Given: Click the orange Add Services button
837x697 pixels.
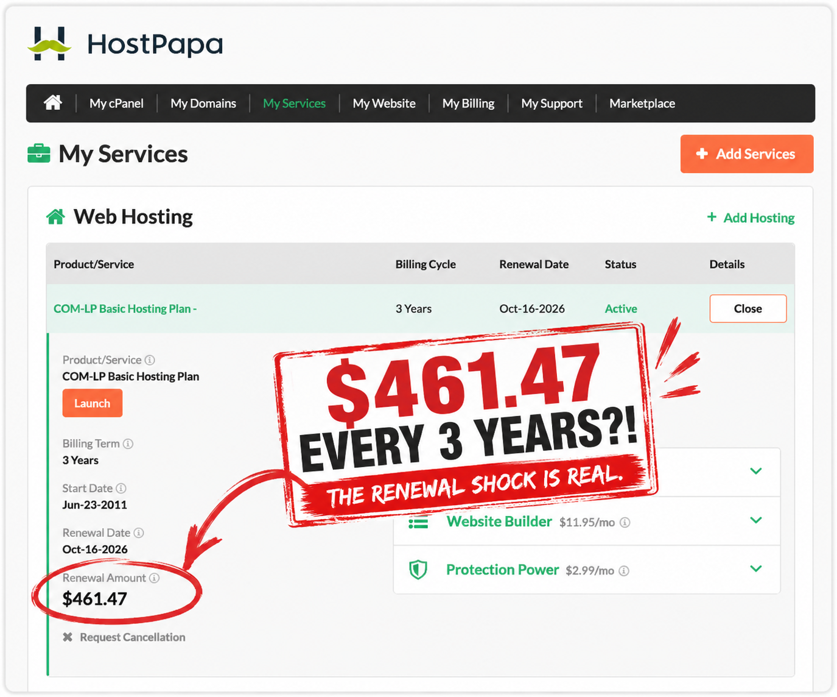Looking at the screenshot, I should 747,154.
